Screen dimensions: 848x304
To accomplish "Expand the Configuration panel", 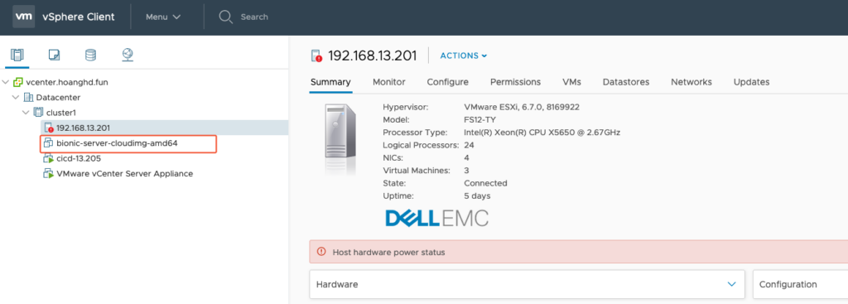I will coord(801,284).
